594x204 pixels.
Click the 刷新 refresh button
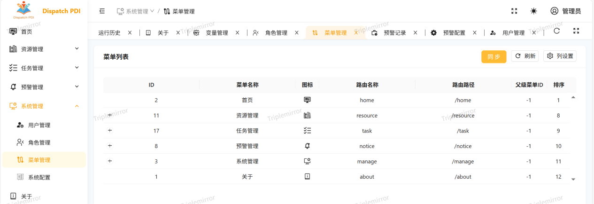click(525, 56)
